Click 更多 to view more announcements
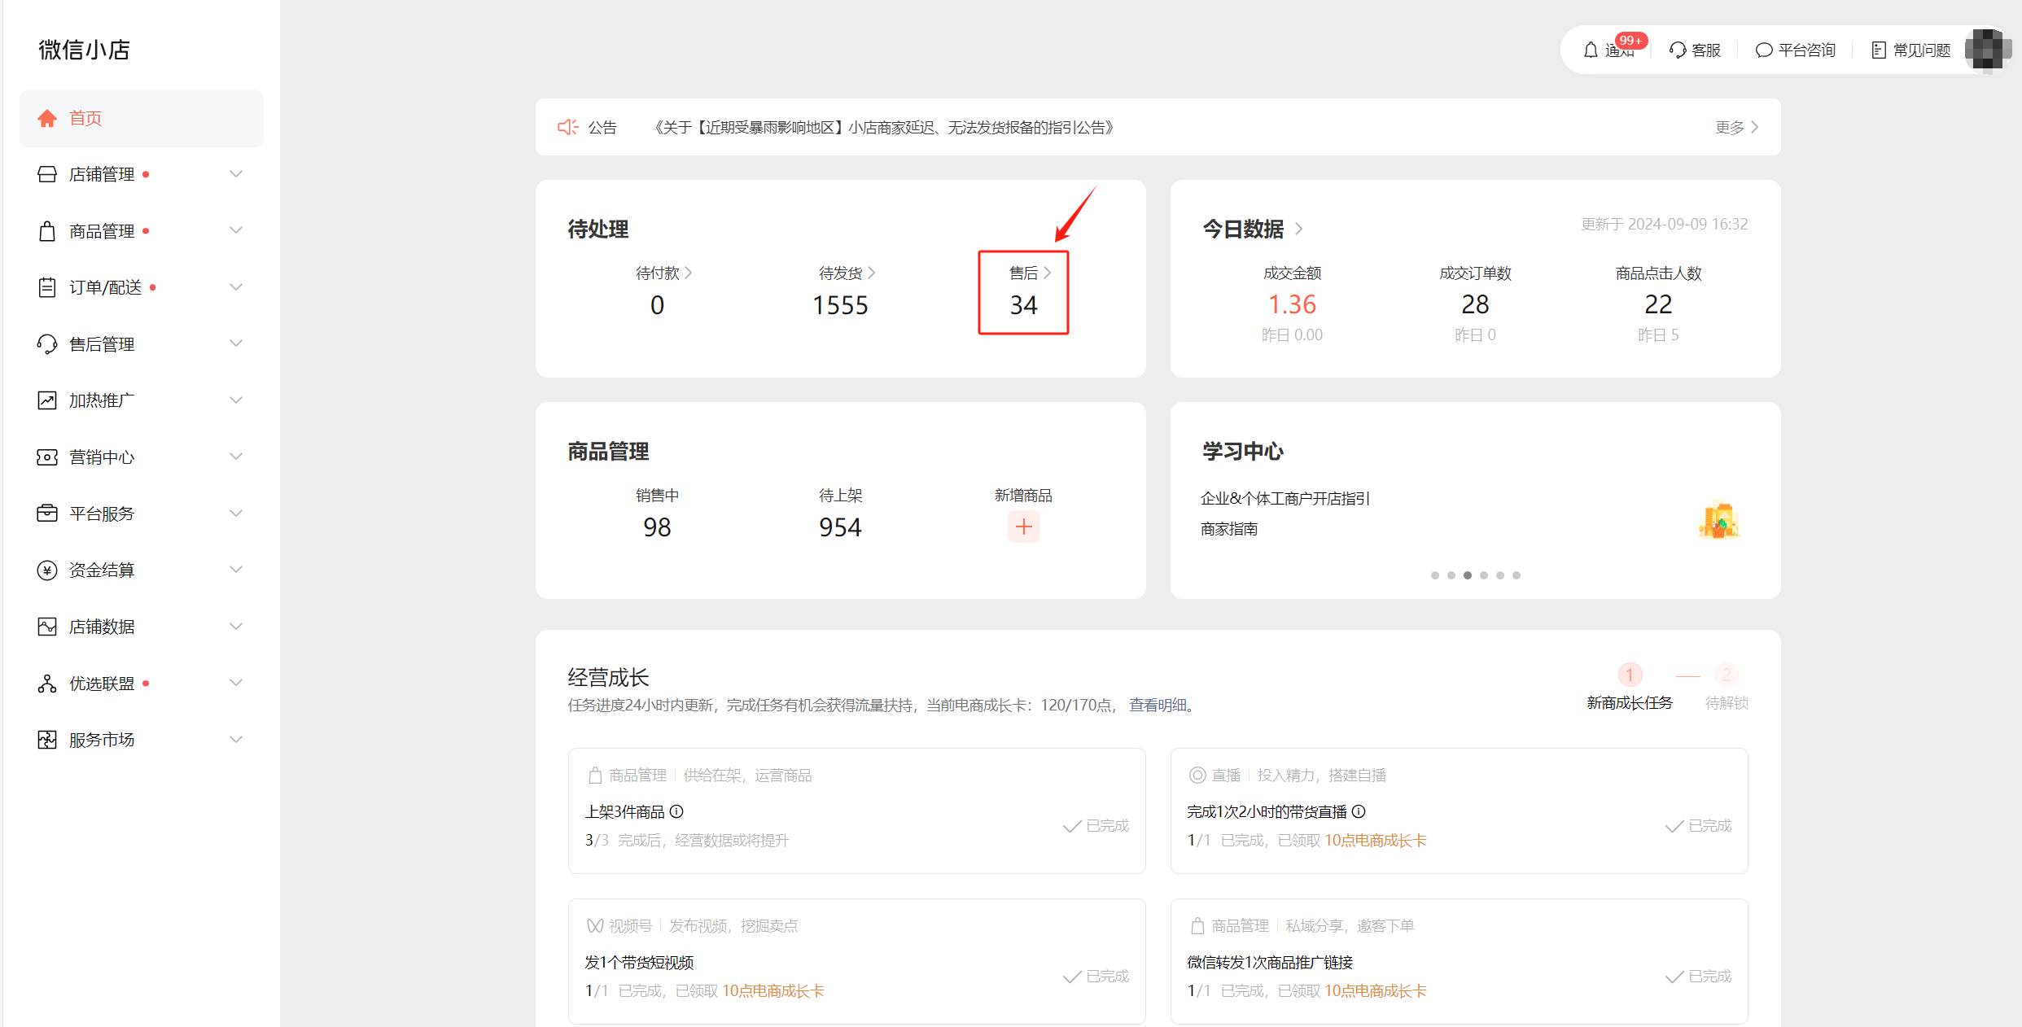 pos(1730,127)
